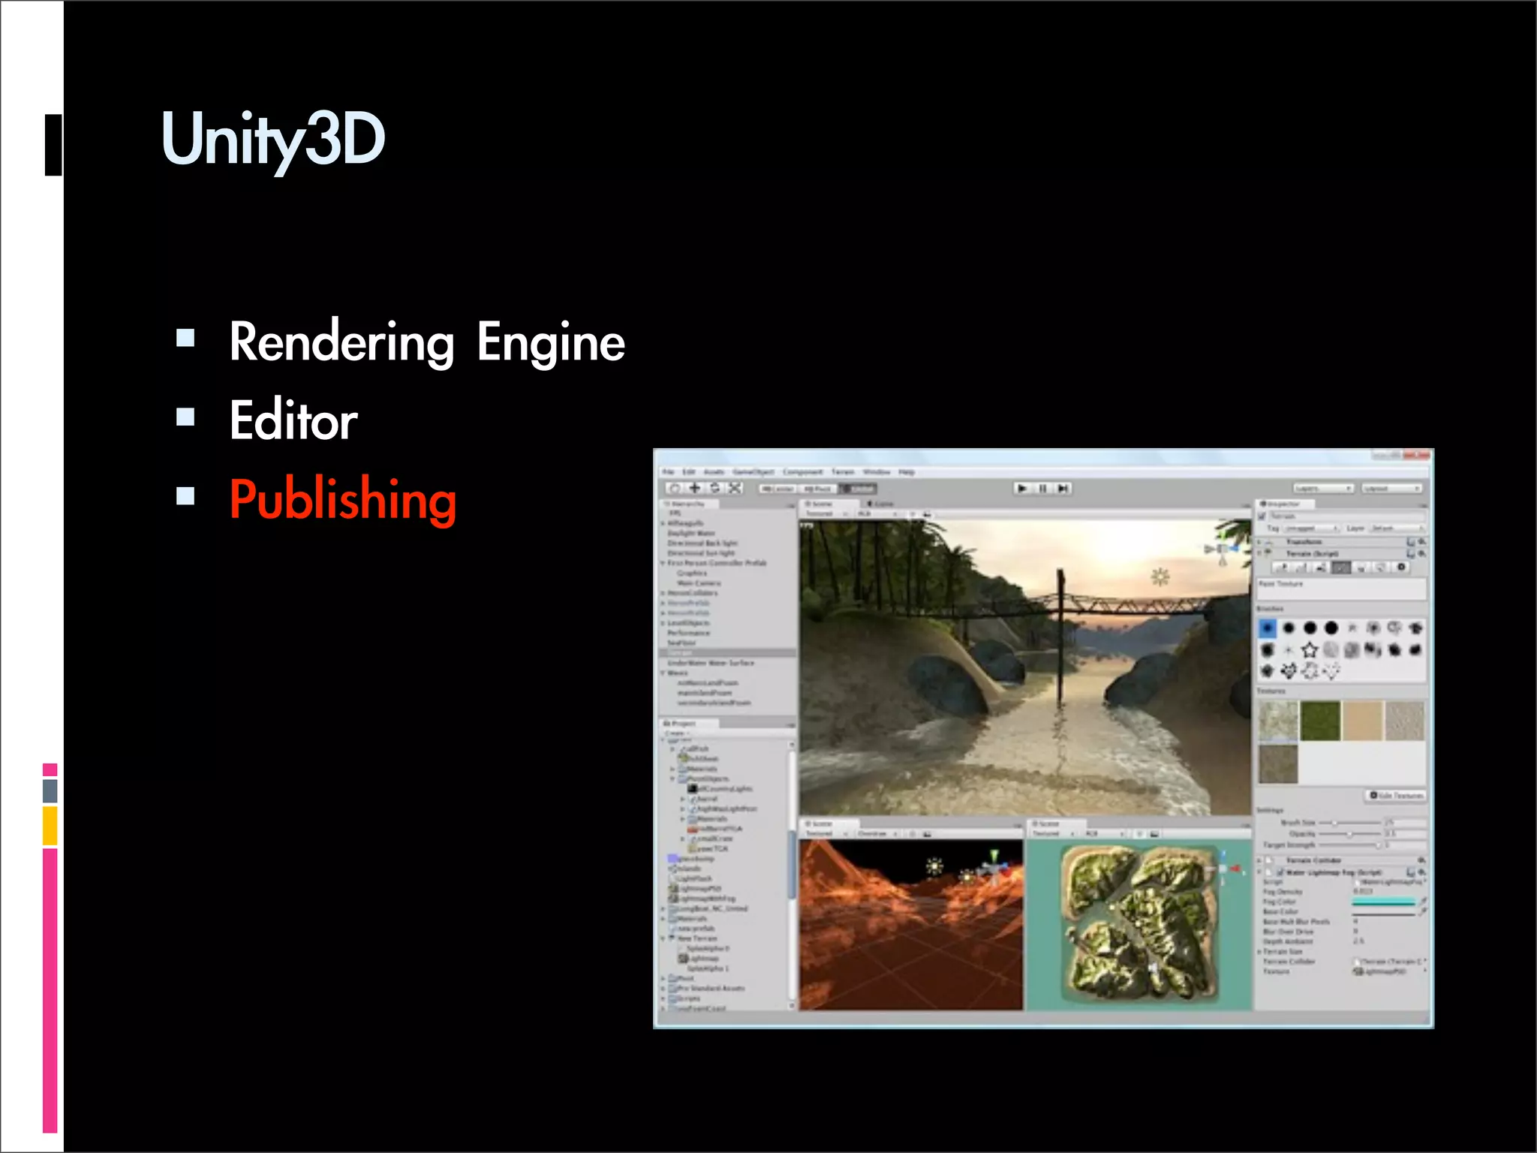The height and width of the screenshot is (1153, 1537).
Task: Click the Create button in Project panel
Action: (x=675, y=733)
